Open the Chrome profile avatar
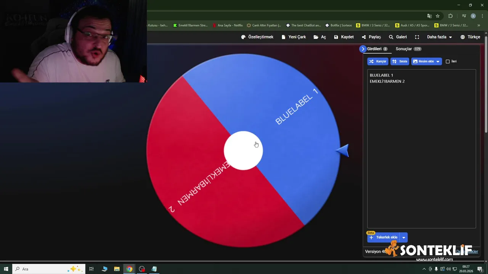This screenshot has width=488, height=274. point(473,16)
